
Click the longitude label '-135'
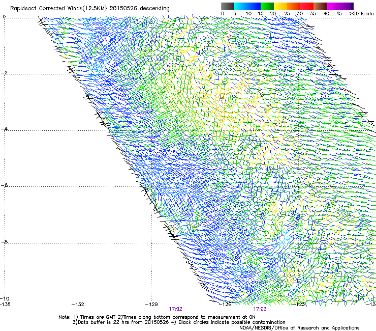tap(5, 305)
